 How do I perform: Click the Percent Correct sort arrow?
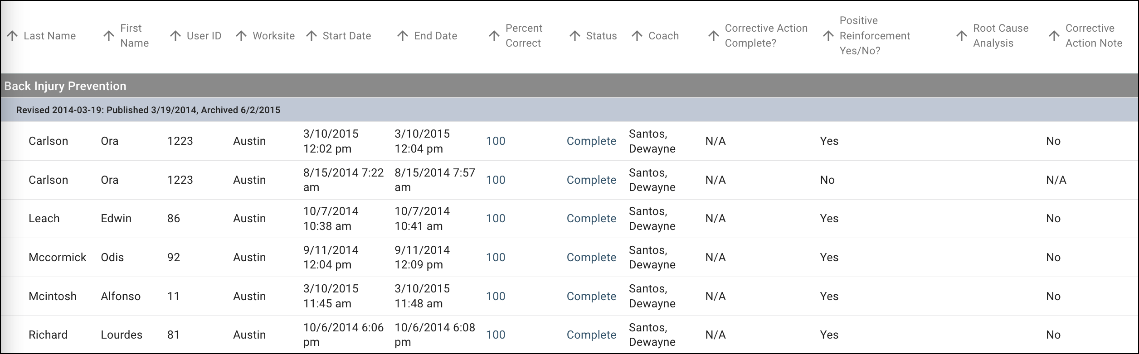pos(494,36)
